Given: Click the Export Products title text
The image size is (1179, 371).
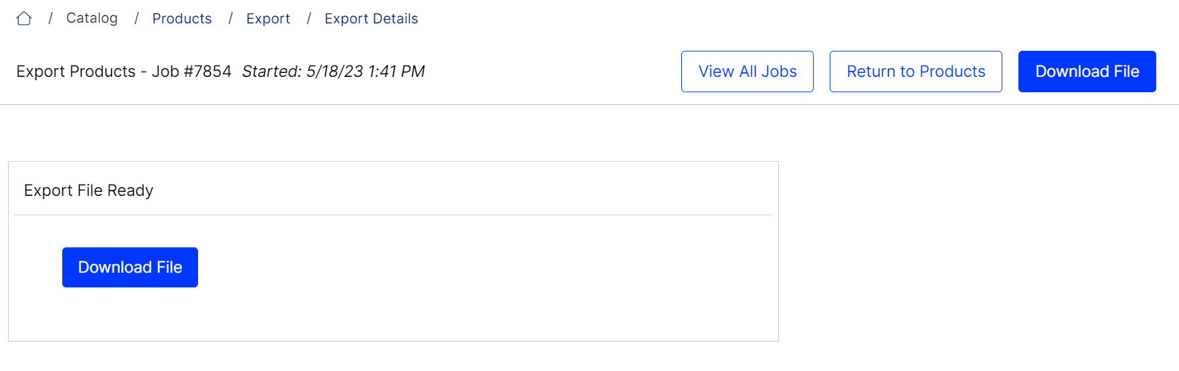Looking at the screenshot, I should [76, 72].
